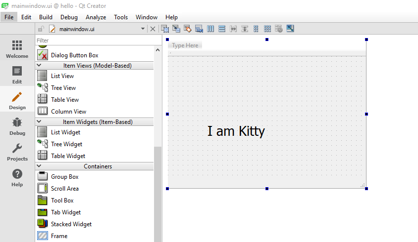Toggle the file lock icon
Viewport: 418px width, 242px height.
(41, 29)
